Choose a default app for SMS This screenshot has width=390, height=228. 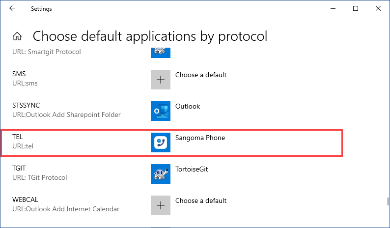coord(201,75)
